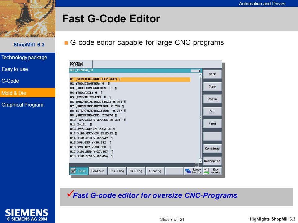Screen dimensions: 298x223
Task: Click the Continue softkey
Action: pos(212,148)
